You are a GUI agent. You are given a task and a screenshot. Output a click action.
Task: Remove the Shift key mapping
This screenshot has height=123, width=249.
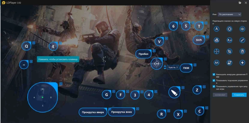tap(207, 37)
